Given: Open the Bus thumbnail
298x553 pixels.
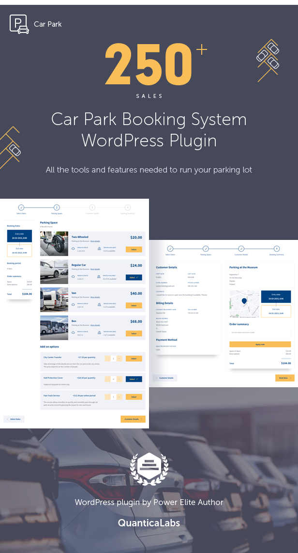Looking at the screenshot, I should (x=54, y=328).
